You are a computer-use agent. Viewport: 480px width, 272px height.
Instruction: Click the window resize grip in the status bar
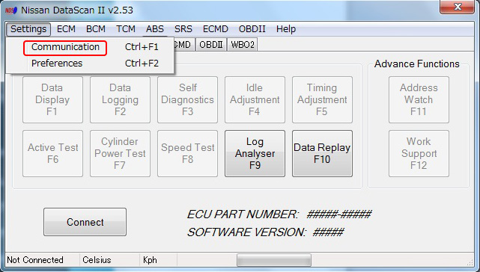coord(470,262)
